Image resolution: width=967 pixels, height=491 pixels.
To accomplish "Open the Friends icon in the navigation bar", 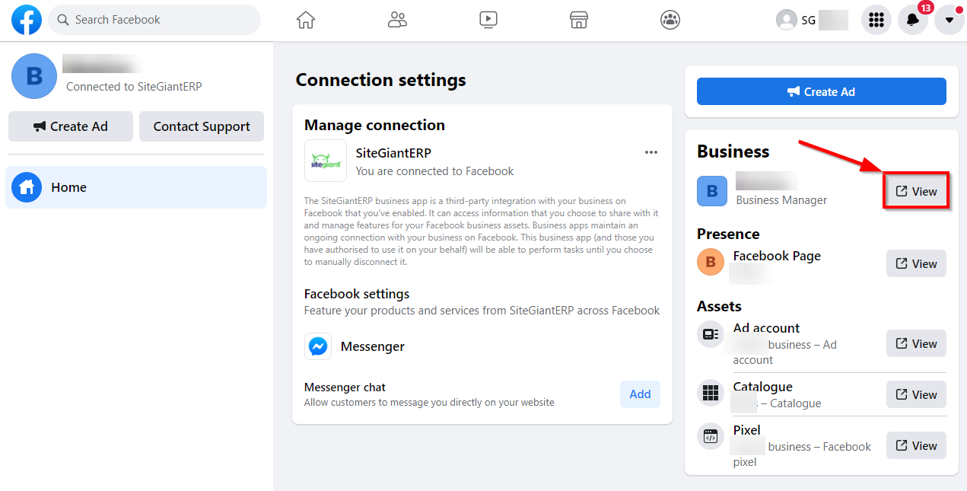I will coord(396,20).
